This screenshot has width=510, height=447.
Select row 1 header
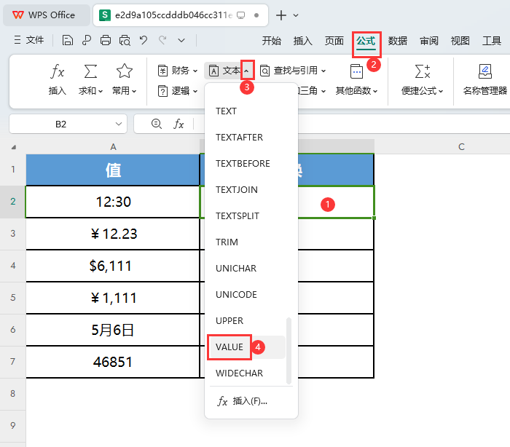pyautogui.click(x=12, y=170)
